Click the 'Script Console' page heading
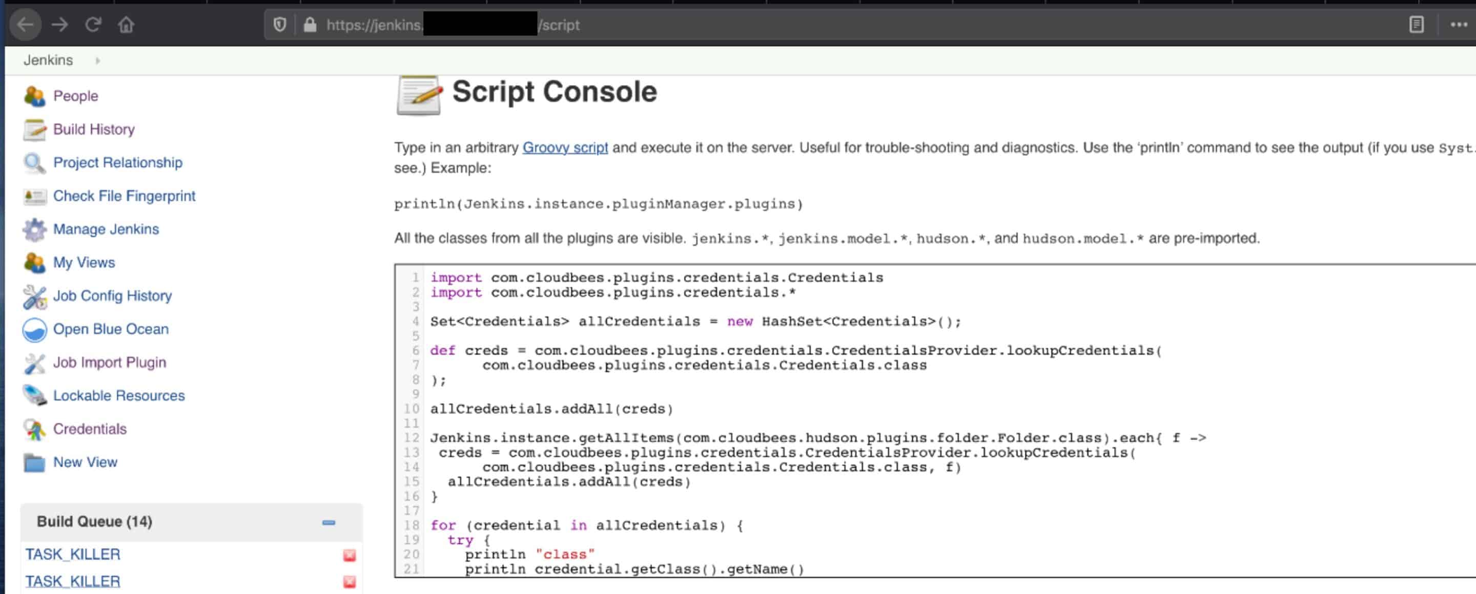The image size is (1476, 594). tap(554, 92)
